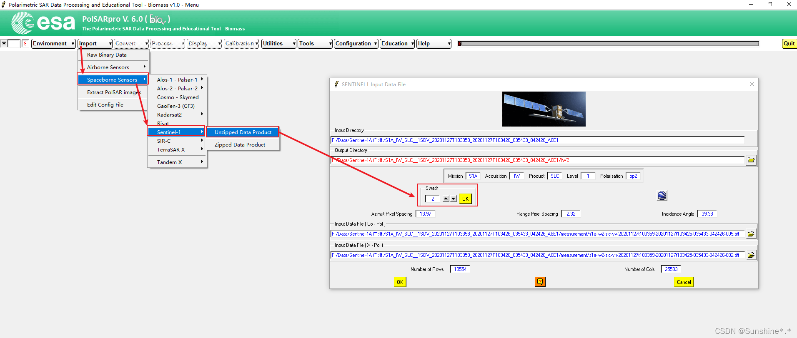
Task: Open the Configuration dropdown menu
Action: click(356, 44)
